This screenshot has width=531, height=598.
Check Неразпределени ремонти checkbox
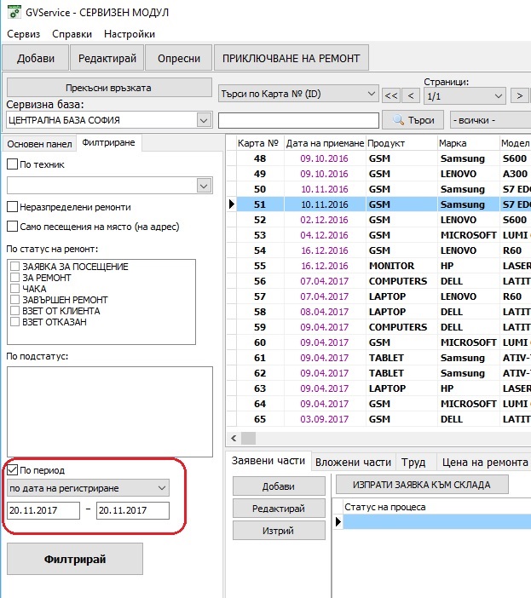(12, 207)
